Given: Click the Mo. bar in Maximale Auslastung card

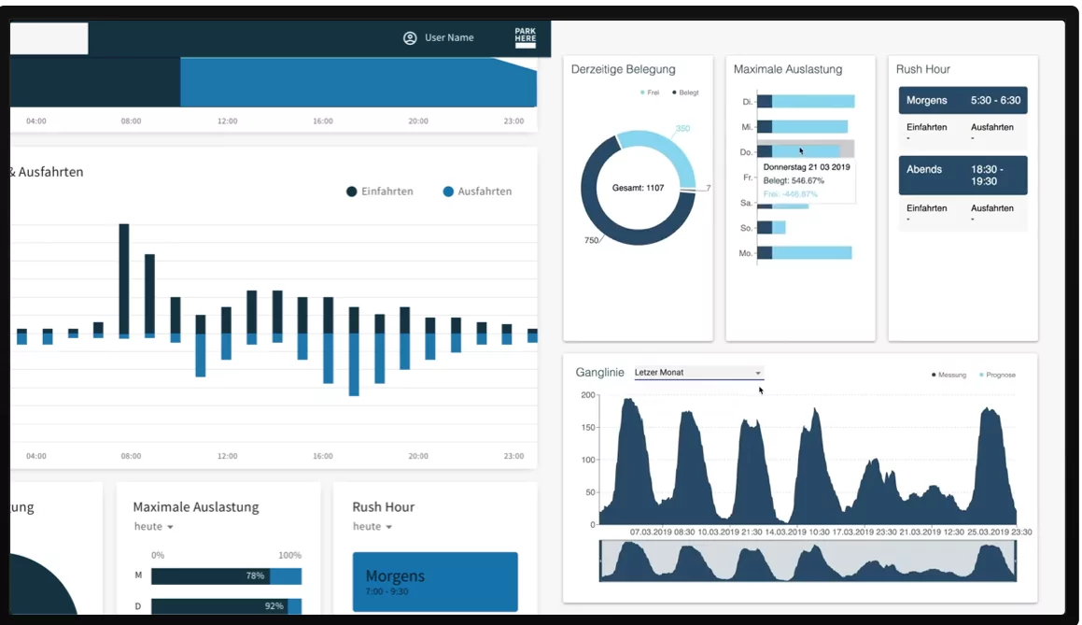Looking at the screenshot, I should [805, 253].
